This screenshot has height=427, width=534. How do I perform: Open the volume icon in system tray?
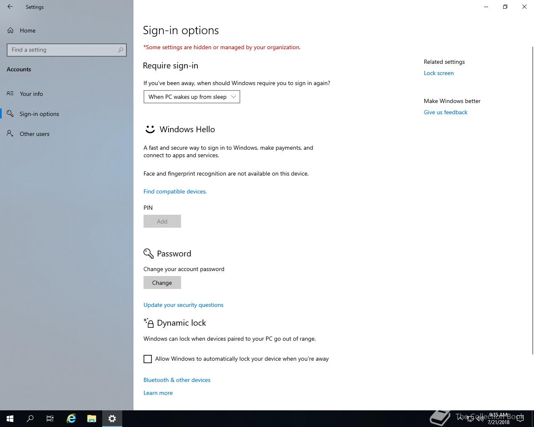[480, 419]
